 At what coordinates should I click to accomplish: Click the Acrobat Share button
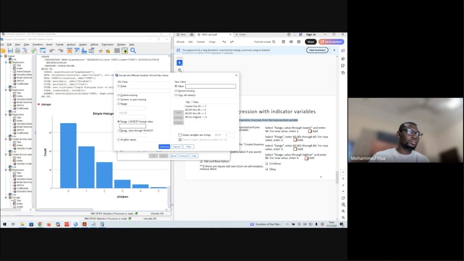tap(311, 42)
